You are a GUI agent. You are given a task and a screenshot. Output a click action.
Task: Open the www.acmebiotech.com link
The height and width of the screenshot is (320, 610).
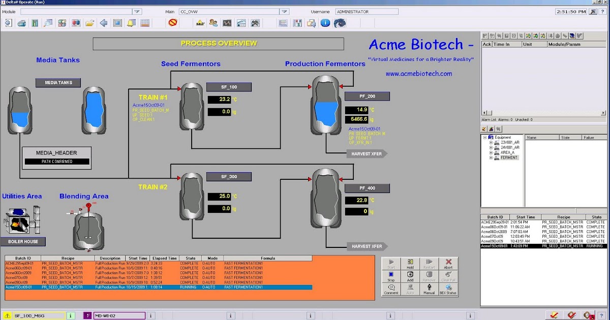[x=421, y=74]
